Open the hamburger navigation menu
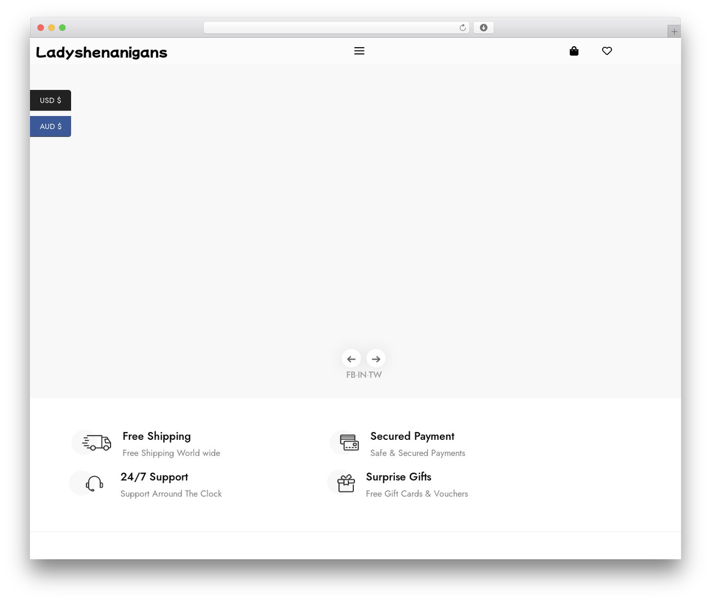Image resolution: width=711 pixels, height=602 pixels. (x=359, y=51)
